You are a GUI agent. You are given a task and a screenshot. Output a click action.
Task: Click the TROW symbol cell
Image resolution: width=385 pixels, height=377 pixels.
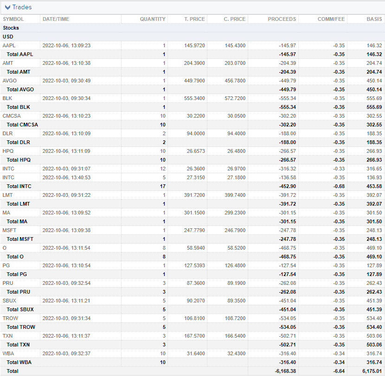click(10, 319)
